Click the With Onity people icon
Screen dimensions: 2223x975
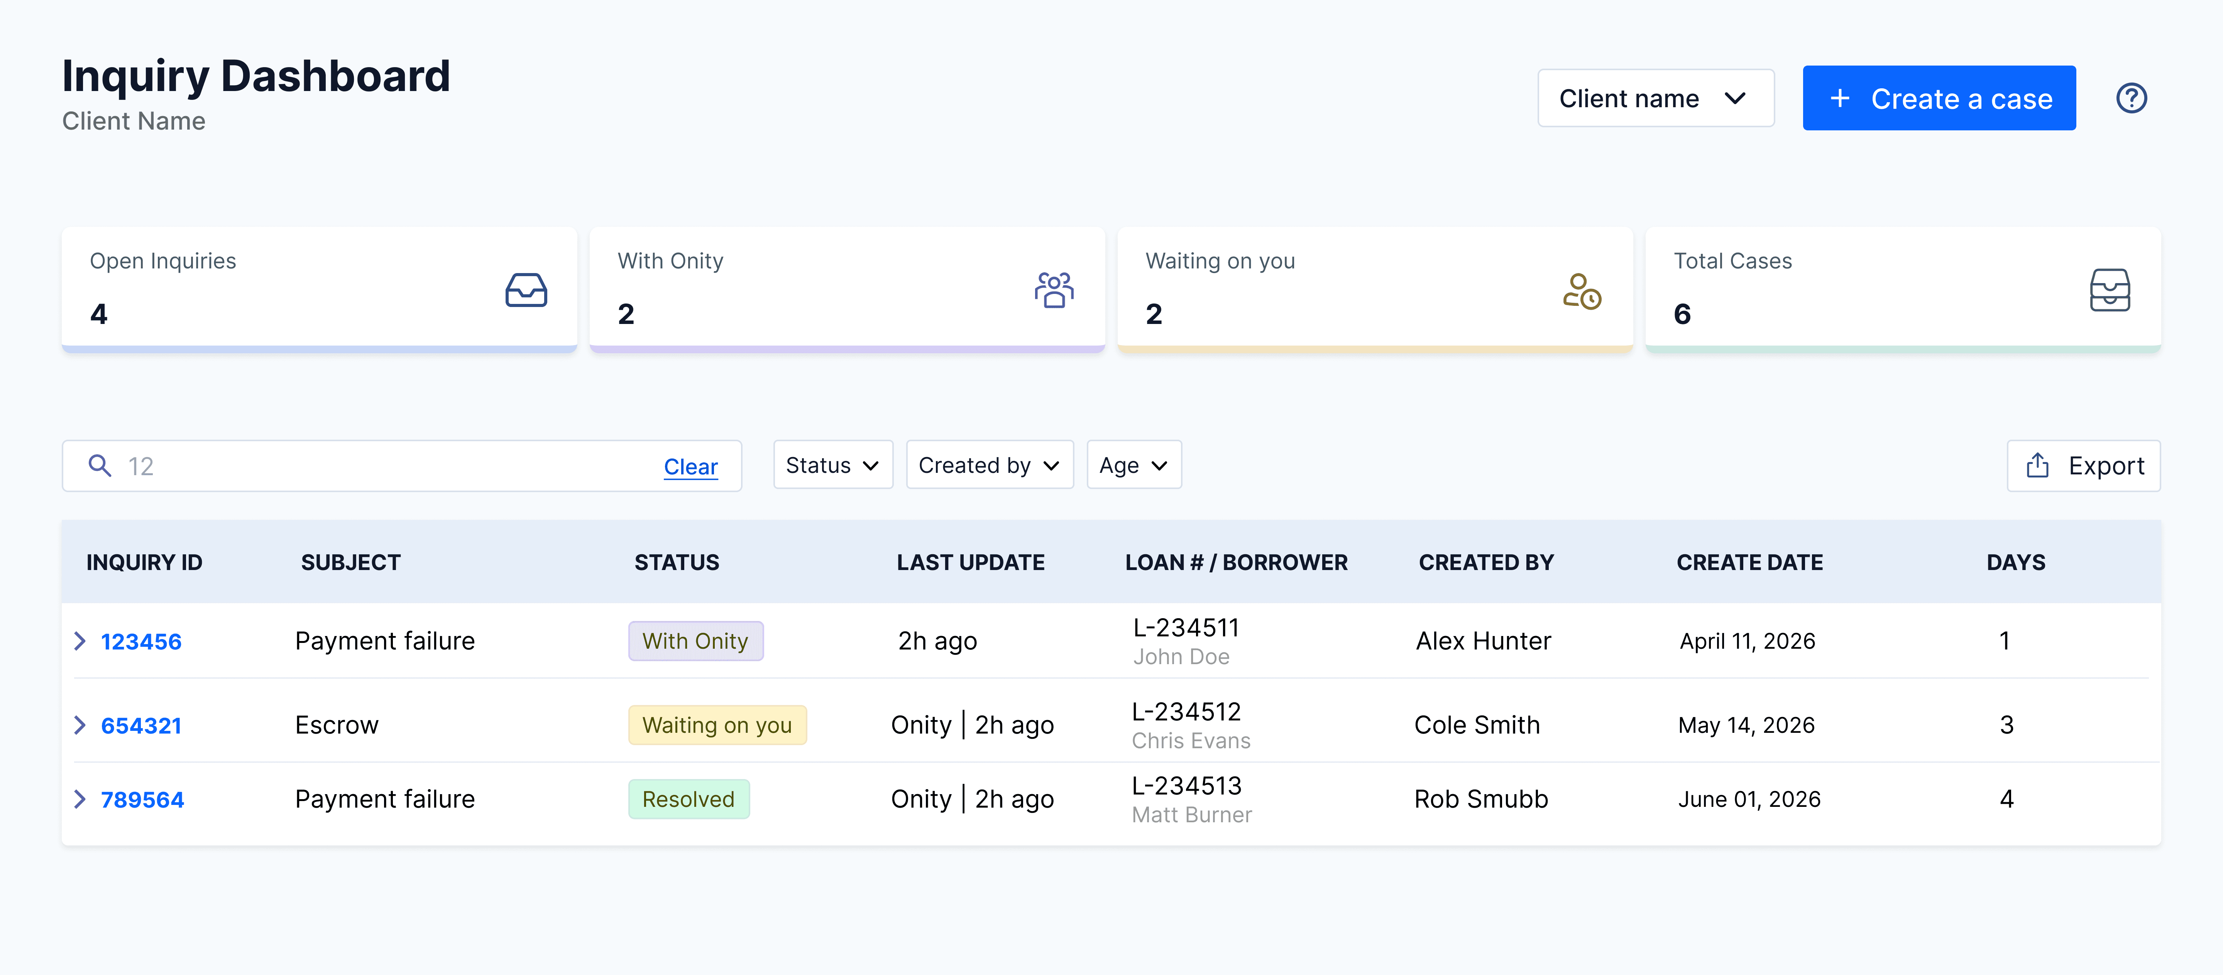click(x=1054, y=290)
